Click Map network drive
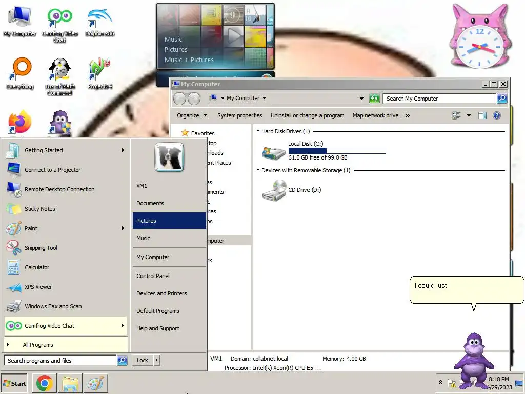Screen dimensions: 525x394 [x=375, y=115]
